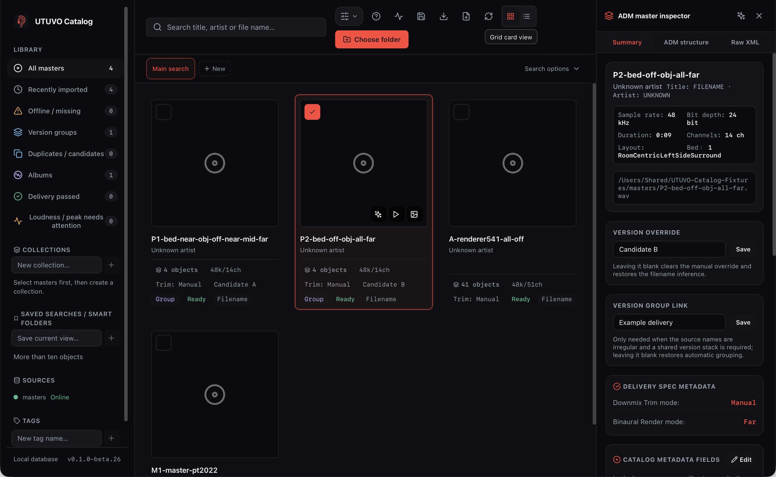Click the image icon on P2-bed-off-obj-all-far thumbnail
This screenshot has width=776, height=477.
(x=414, y=214)
